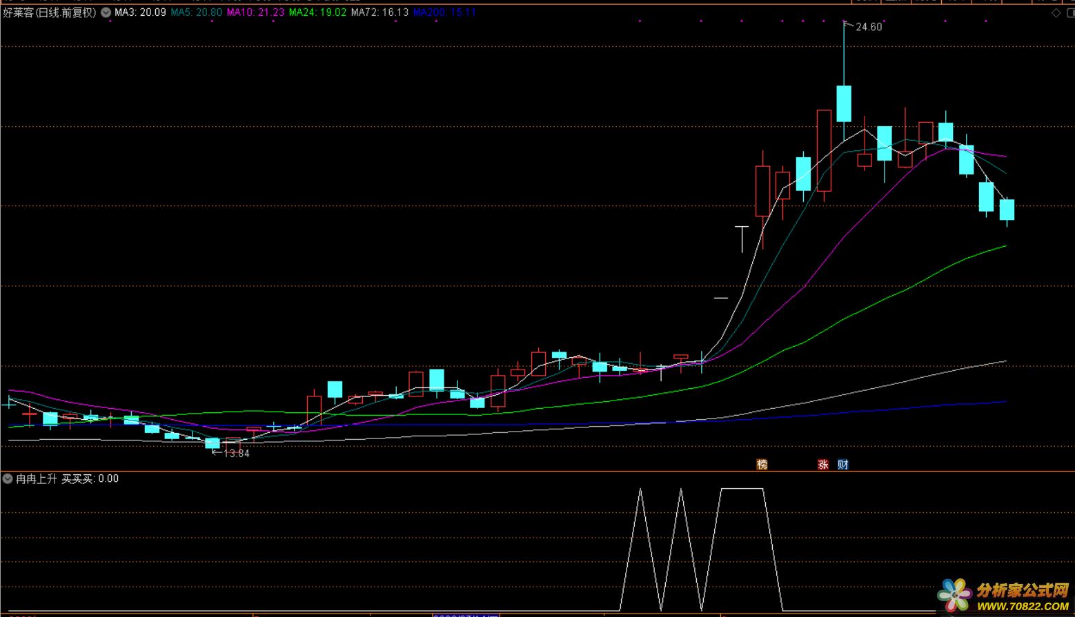This screenshot has height=617, width=1075.
Task: Click the 涨 marker icon
Action: (x=823, y=465)
